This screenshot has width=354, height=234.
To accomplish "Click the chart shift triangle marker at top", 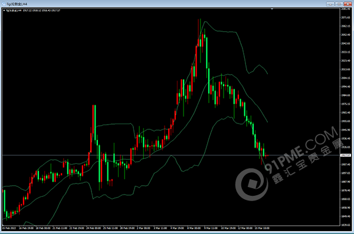I will 272,9.
